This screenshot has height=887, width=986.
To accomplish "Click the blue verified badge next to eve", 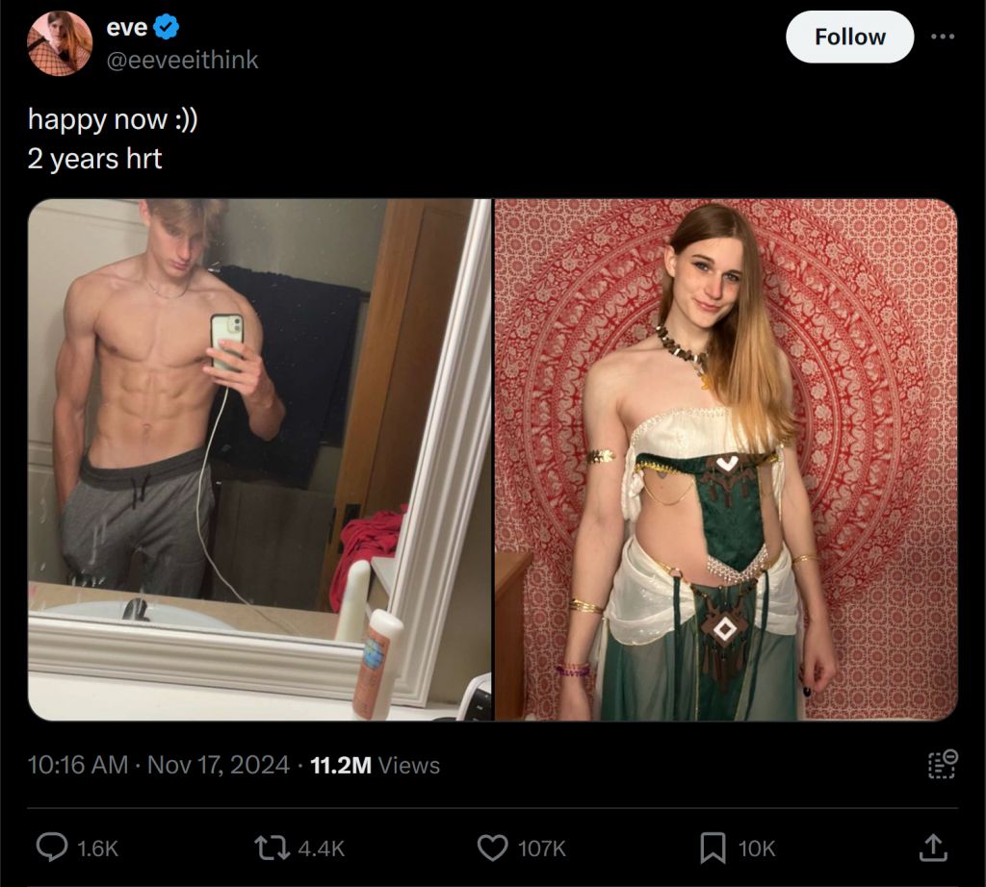I will 166,27.
